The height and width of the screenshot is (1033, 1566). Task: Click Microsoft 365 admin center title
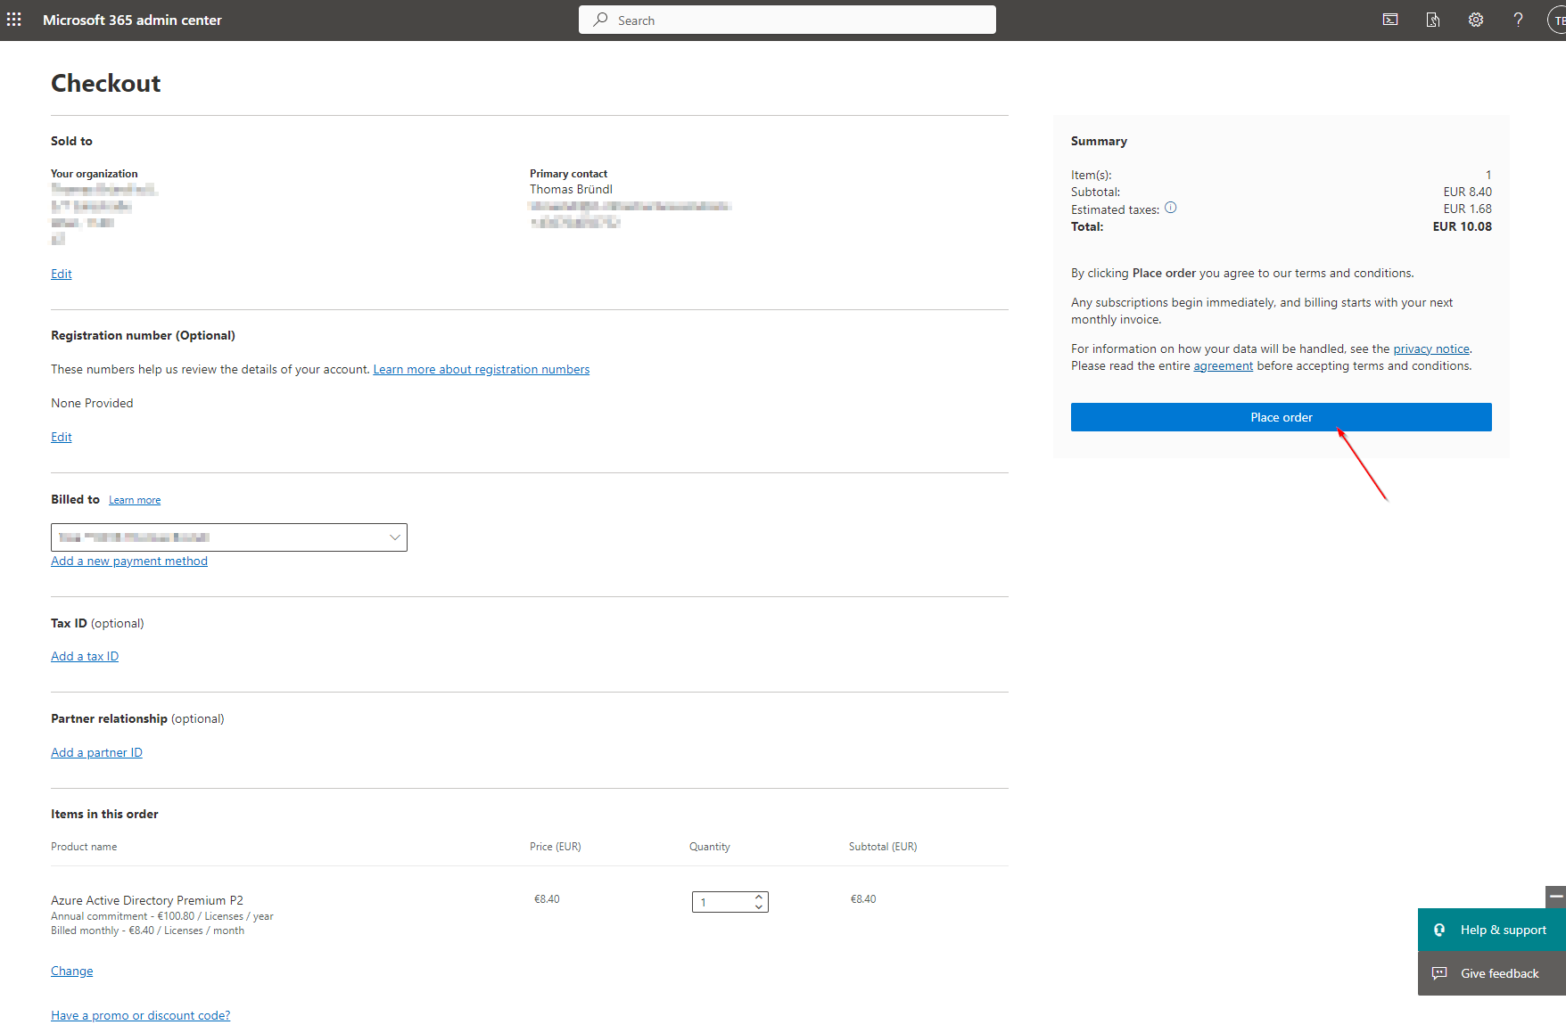[132, 20]
